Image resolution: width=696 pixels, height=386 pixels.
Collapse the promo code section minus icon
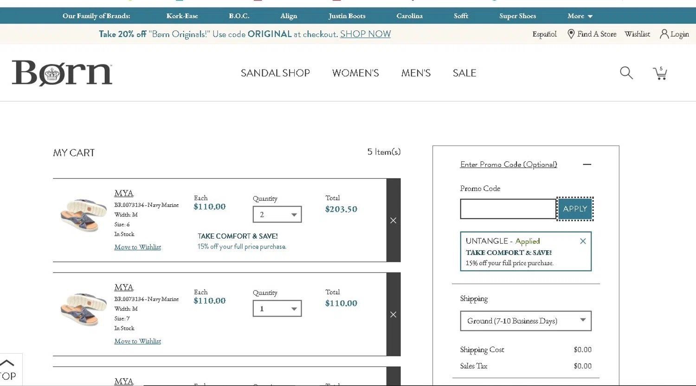(x=587, y=165)
